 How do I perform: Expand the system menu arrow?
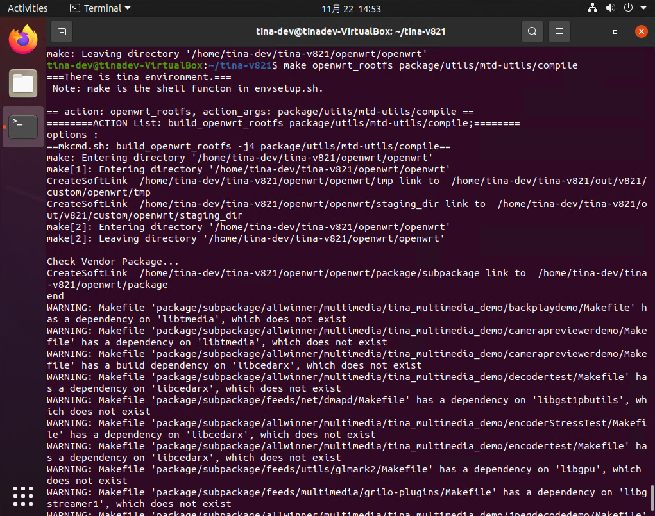coord(642,8)
